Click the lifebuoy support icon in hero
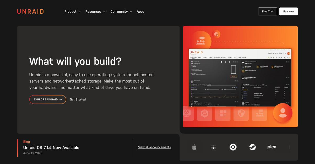 coord(216,34)
